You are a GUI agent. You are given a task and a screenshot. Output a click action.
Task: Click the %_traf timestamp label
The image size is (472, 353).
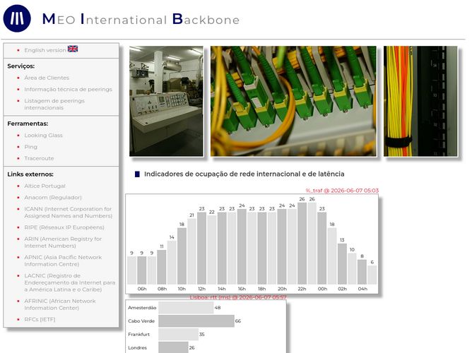(x=342, y=191)
